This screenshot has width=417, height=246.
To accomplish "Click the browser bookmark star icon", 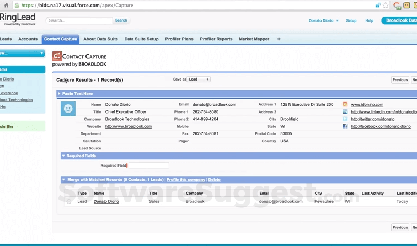I will coord(386,6).
